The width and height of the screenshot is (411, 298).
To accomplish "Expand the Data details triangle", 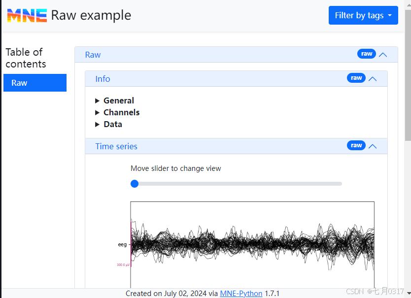I will [x=98, y=124].
